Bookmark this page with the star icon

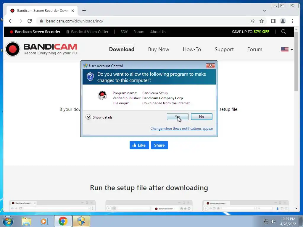pos(262,21)
